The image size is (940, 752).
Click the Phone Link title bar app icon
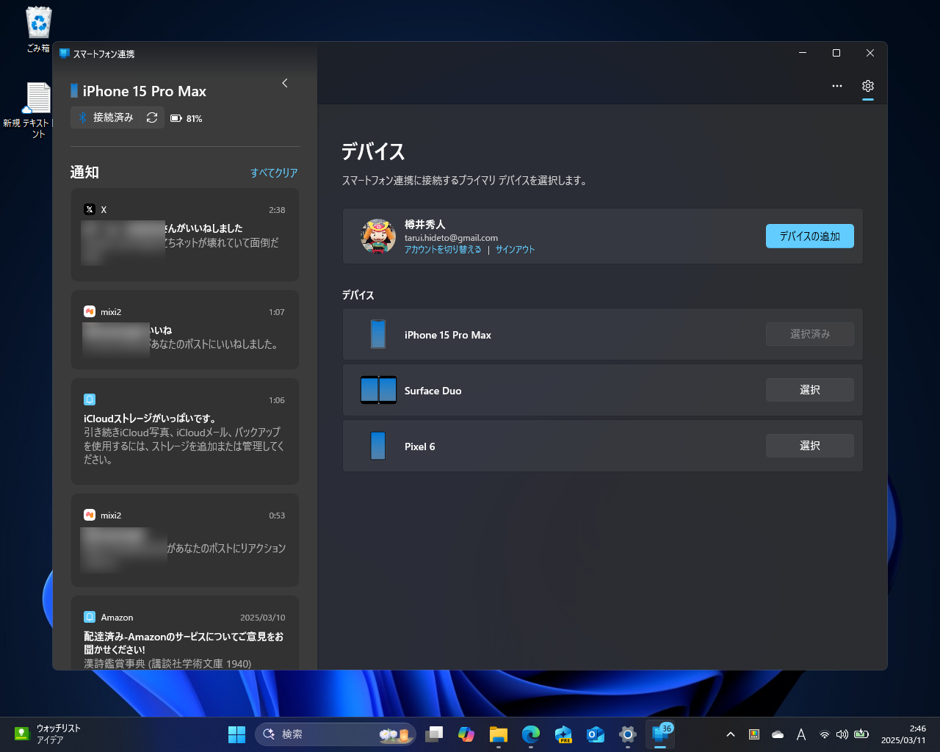[65, 54]
